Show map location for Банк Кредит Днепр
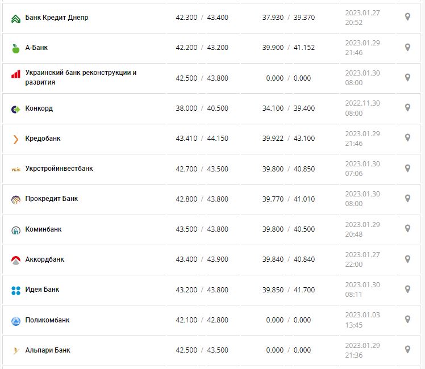 [407, 17]
